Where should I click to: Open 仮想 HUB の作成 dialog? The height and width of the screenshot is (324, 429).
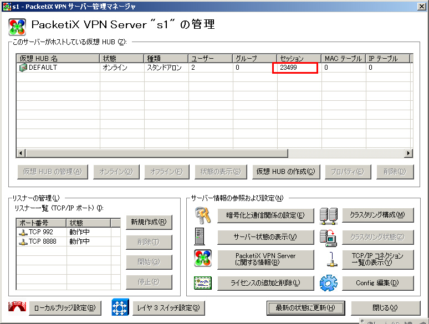(x=286, y=172)
